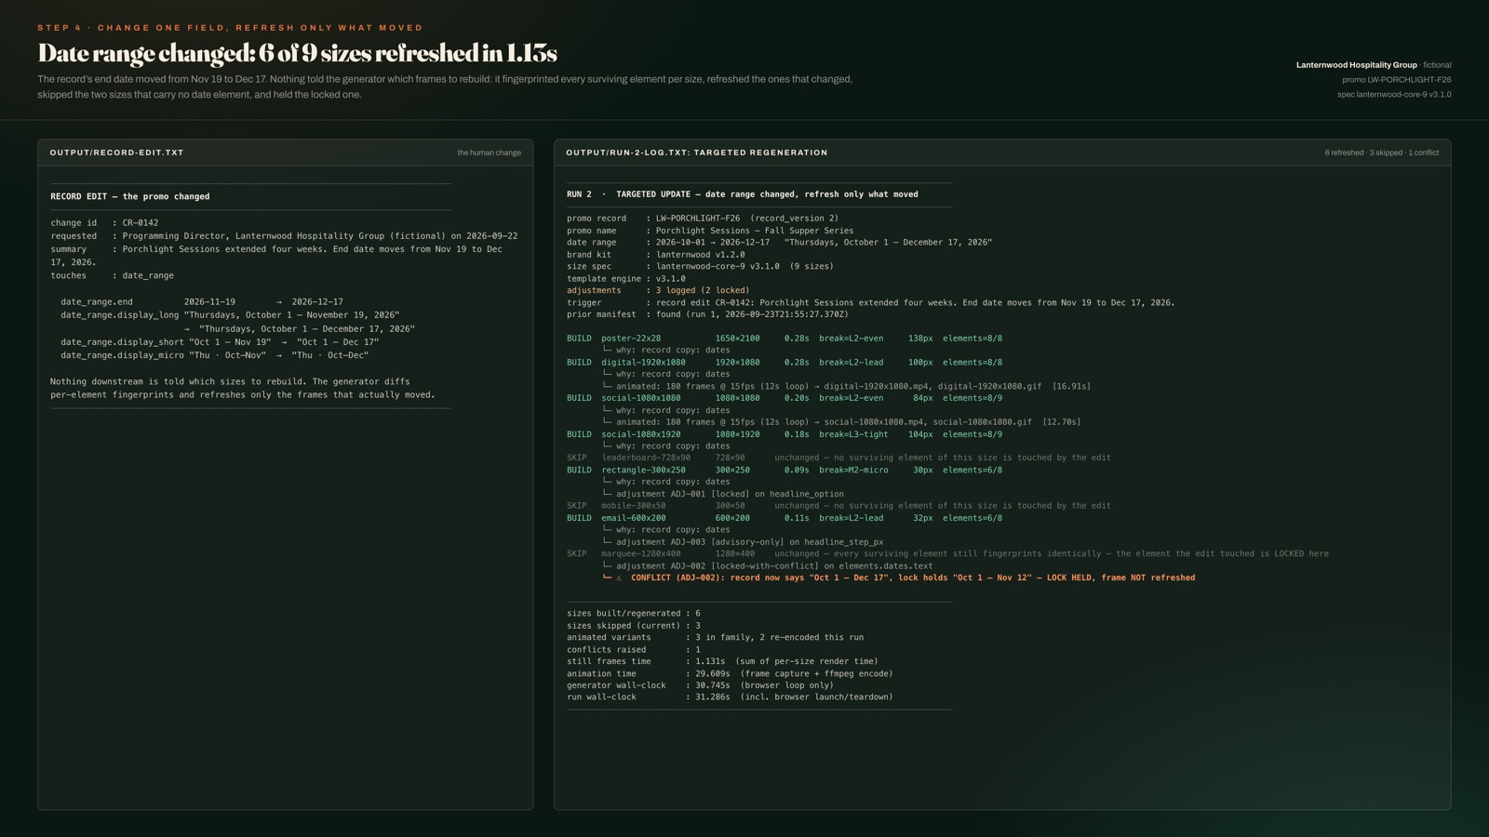The height and width of the screenshot is (837, 1489).
Task: Click 'animation time : 29.609s' line
Action: click(730, 674)
